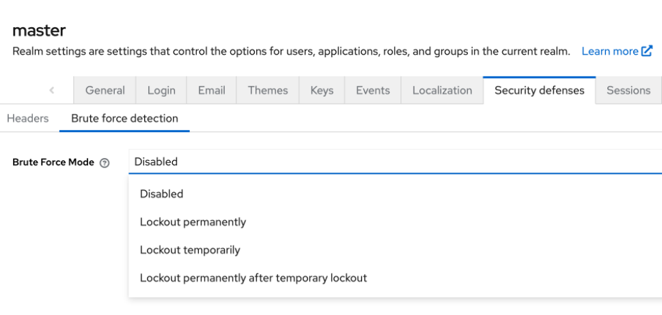Image resolution: width=662 pixels, height=315 pixels.
Task: Open the Events tab
Action: (373, 90)
